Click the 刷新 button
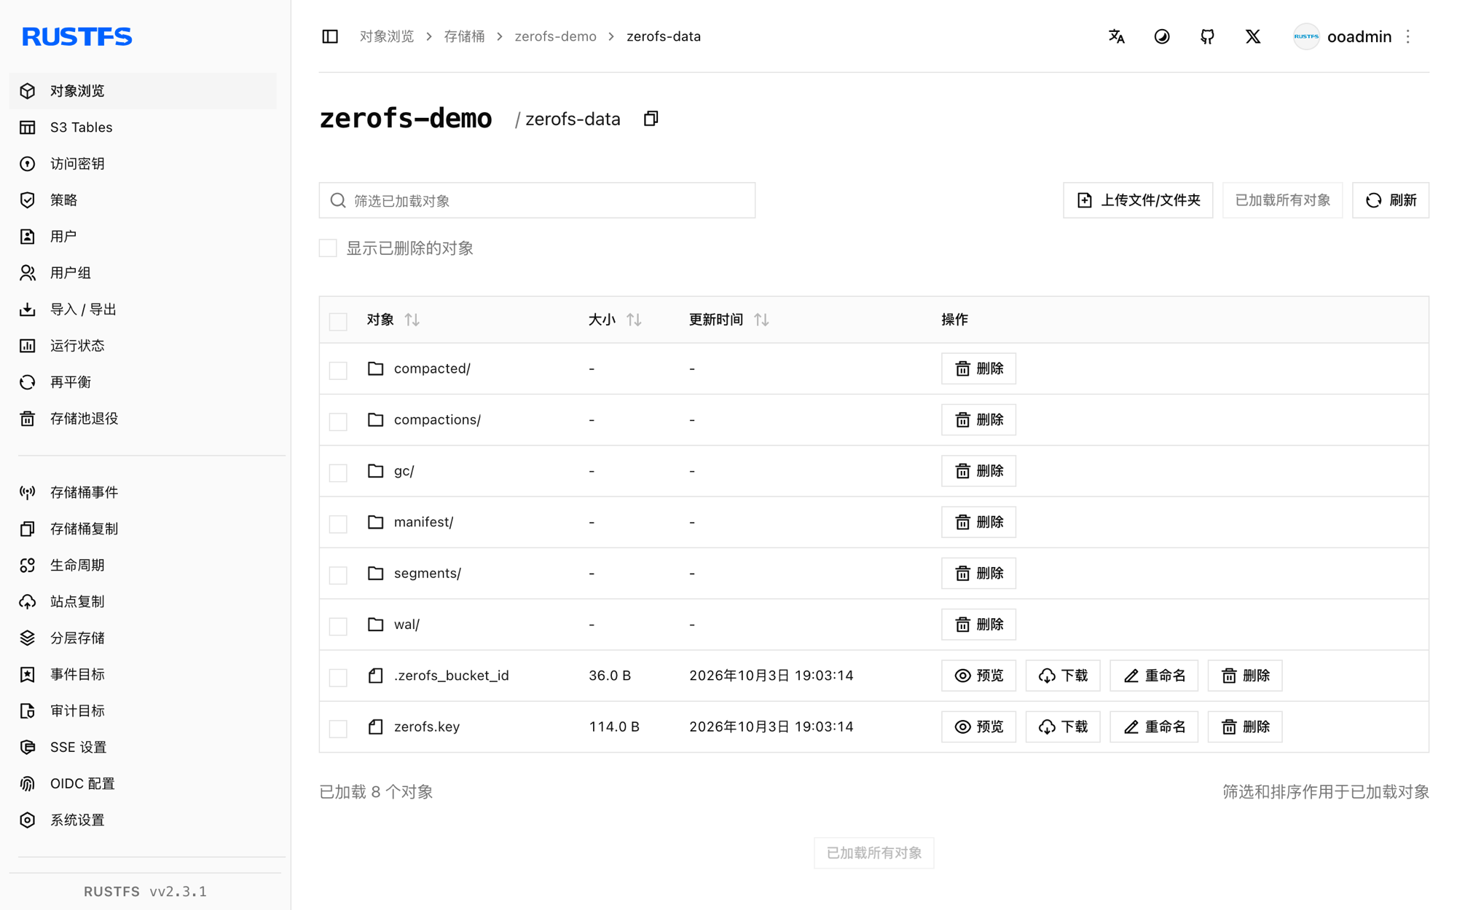Image resolution: width=1457 pixels, height=910 pixels. (1391, 200)
